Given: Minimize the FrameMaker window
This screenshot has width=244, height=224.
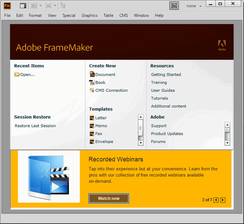Looking at the screenshot, I should coord(211,4).
